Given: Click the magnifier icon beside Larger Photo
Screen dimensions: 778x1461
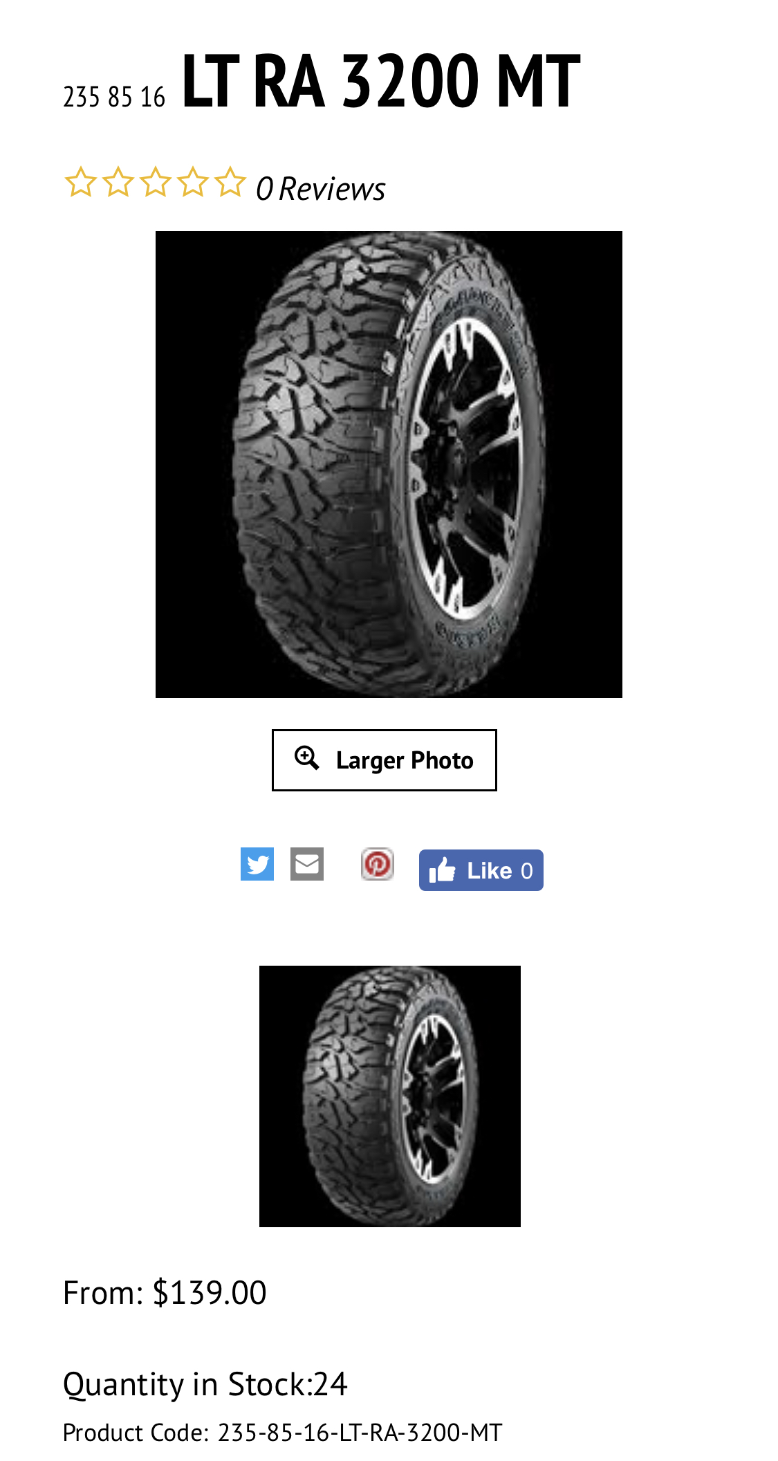Looking at the screenshot, I should click(307, 758).
